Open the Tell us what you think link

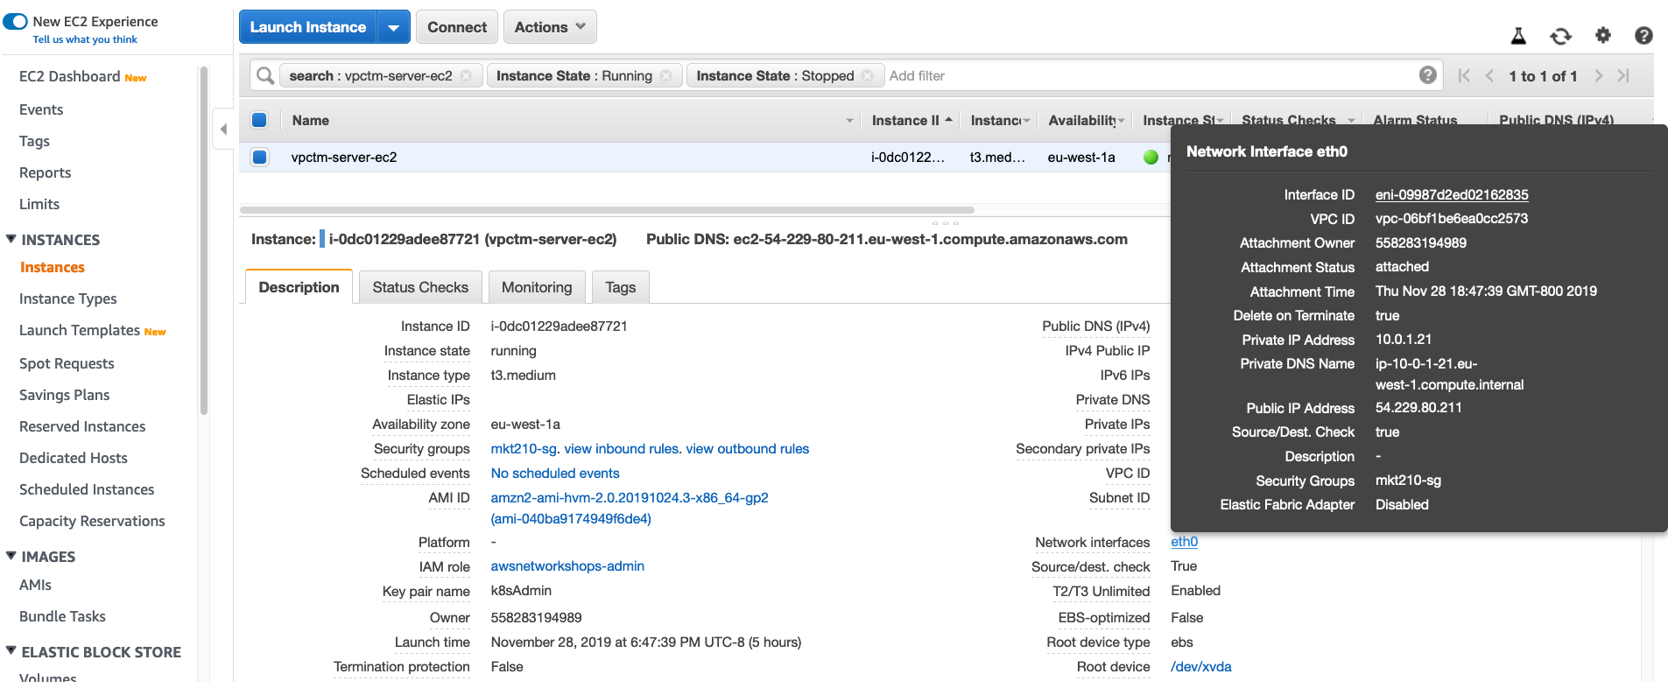click(85, 39)
